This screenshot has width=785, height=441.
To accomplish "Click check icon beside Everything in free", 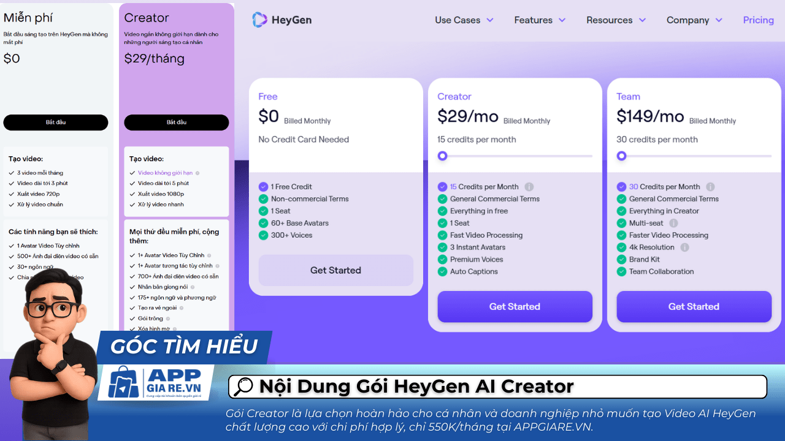I will [x=442, y=211].
